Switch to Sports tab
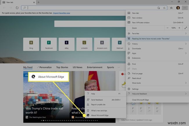189x126 pixels. (110, 67)
